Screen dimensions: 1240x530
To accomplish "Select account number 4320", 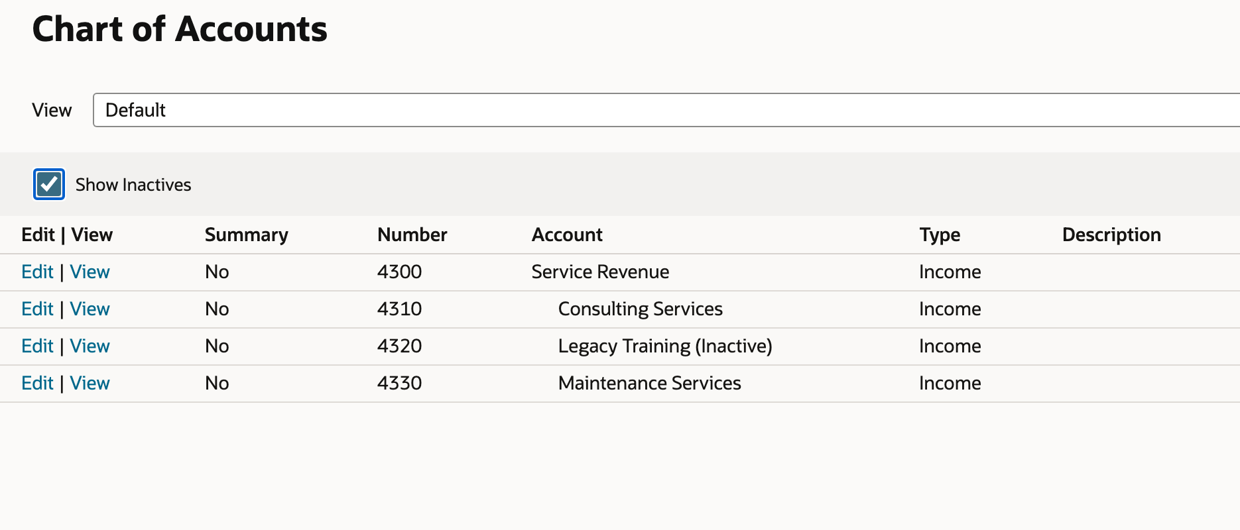I will click(399, 346).
